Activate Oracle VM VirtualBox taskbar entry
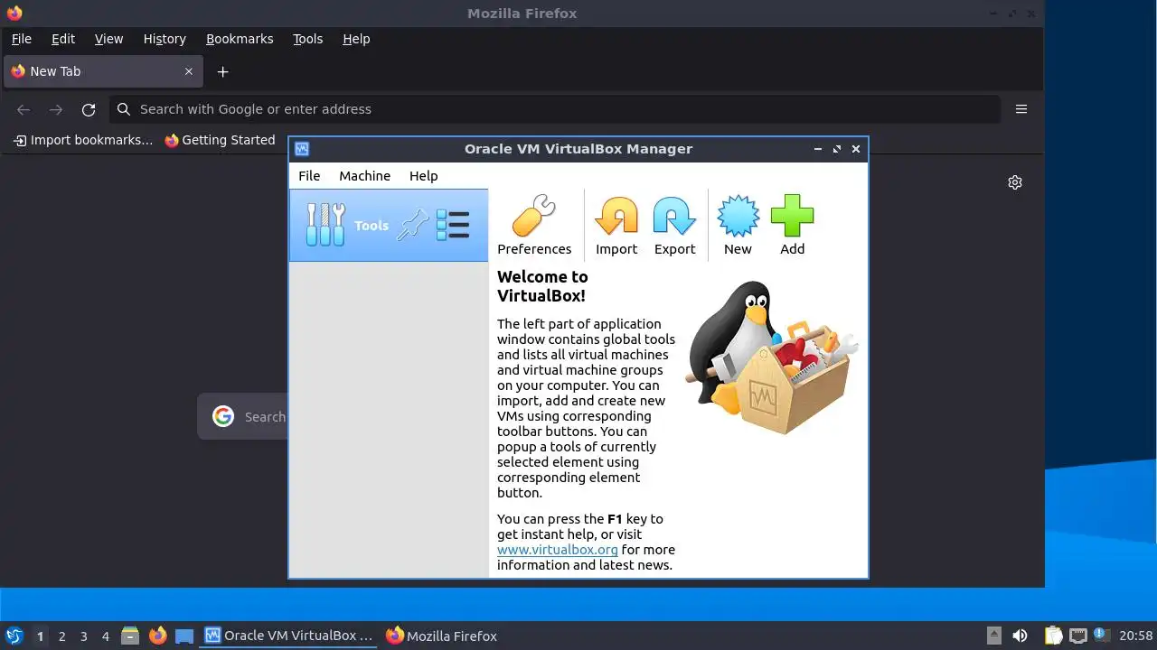 point(289,636)
